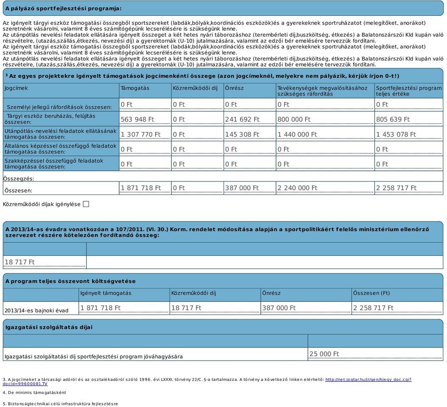Click the 2 240 000 Ft total field
This screenshot has height=407, width=447.
coord(325,188)
